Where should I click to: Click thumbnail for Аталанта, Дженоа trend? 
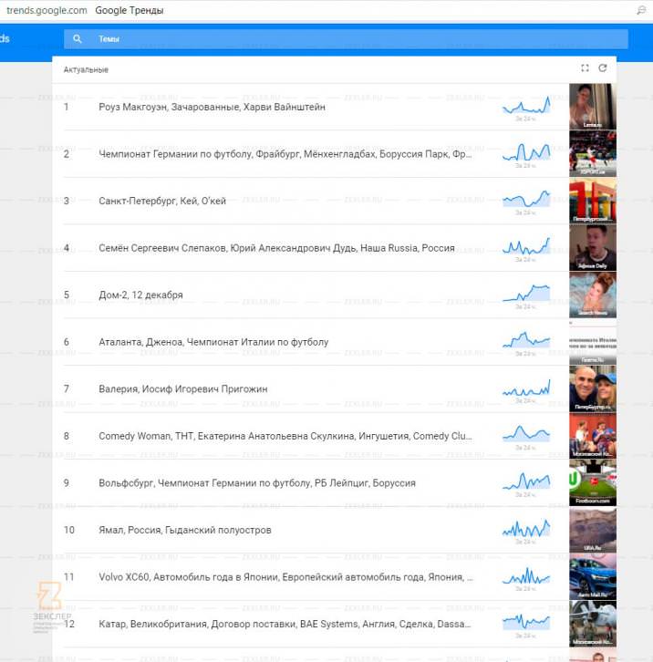point(593,342)
